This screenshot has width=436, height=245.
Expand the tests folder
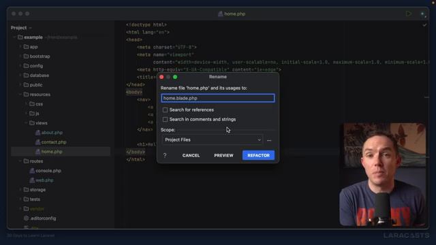tap(20, 199)
